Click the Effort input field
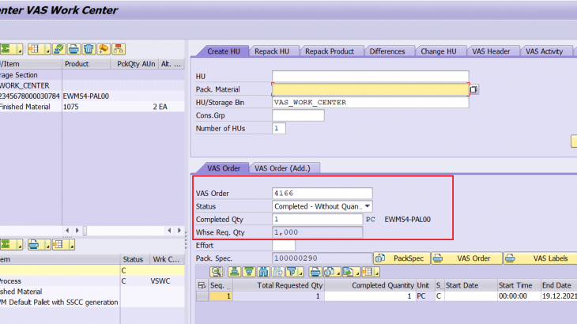The image size is (577, 324). [283, 245]
